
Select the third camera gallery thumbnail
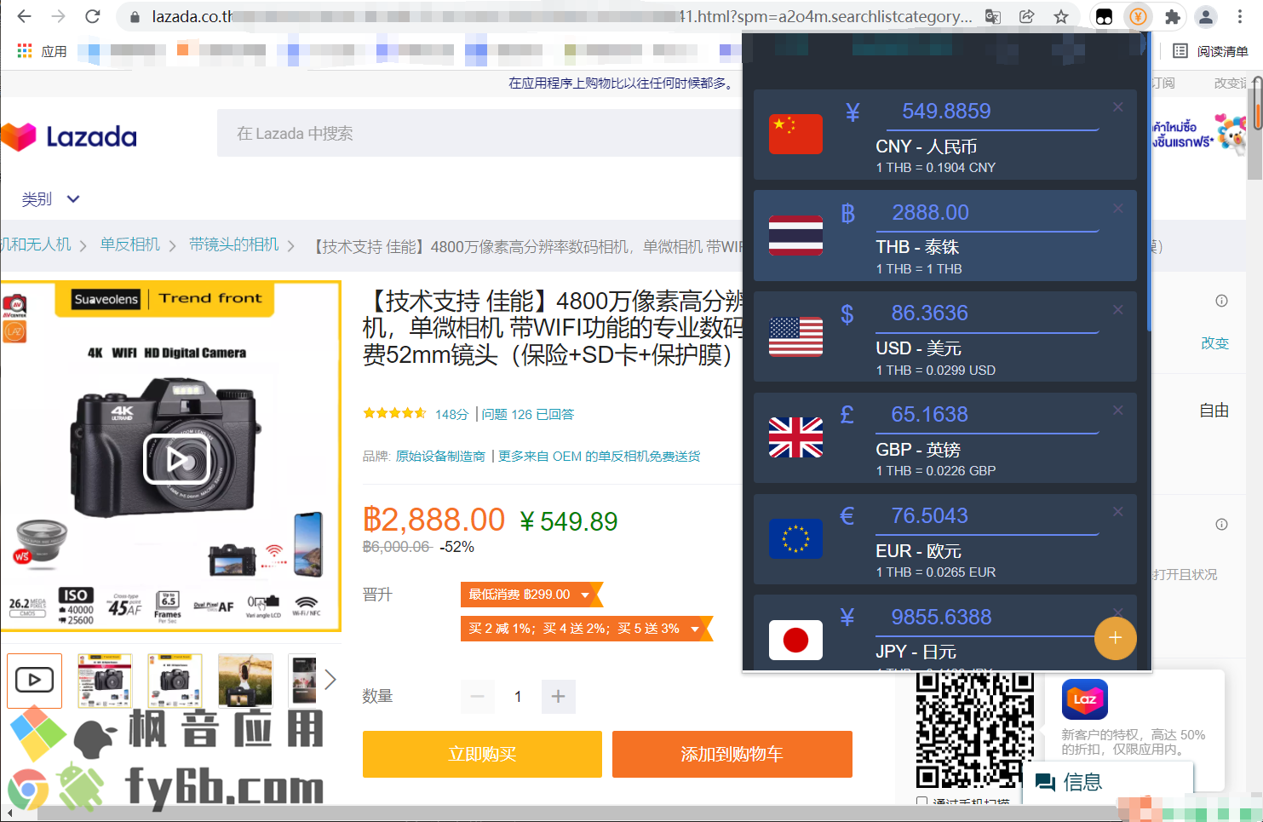coord(175,681)
